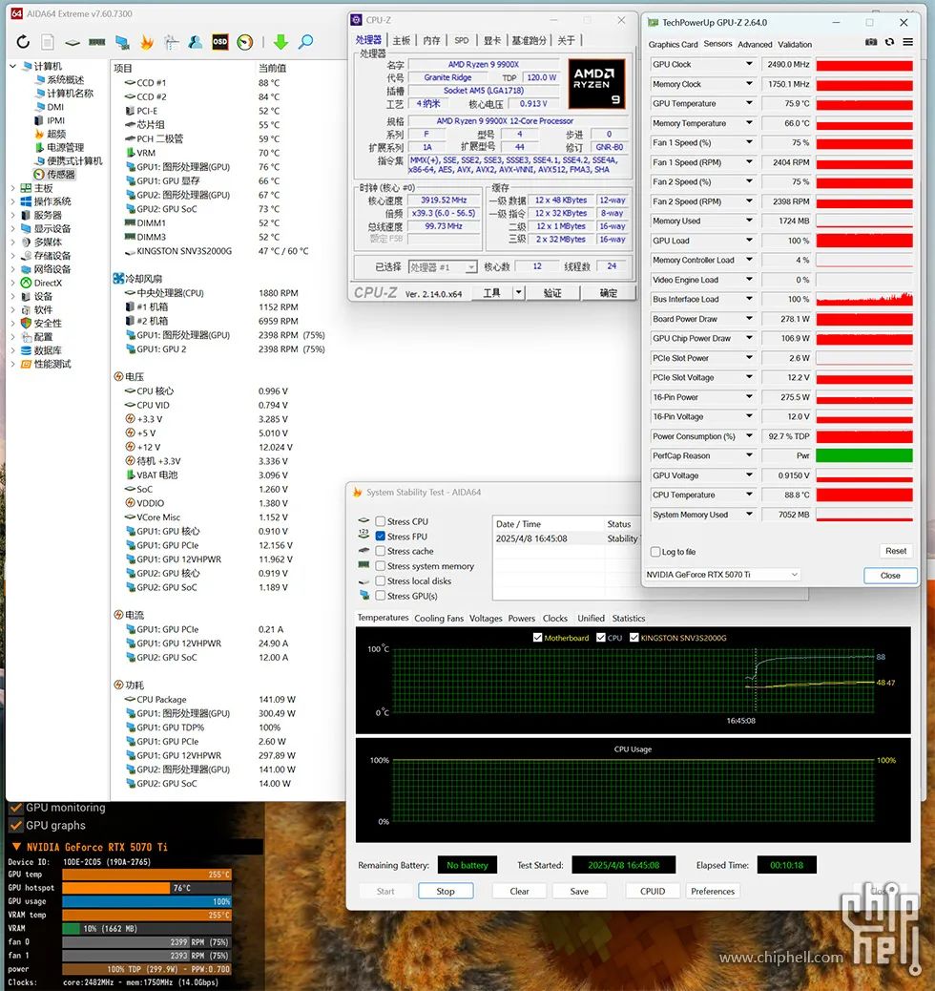Expand the 存储设备 tree node
The image size is (935, 991).
[x=12, y=256]
